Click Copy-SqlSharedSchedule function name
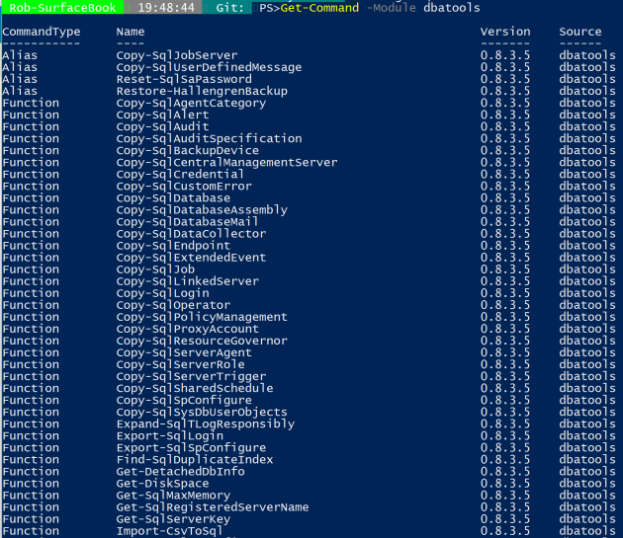Image resolution: width=623 pixels, height=538 pixels. (x=195, y=389)
